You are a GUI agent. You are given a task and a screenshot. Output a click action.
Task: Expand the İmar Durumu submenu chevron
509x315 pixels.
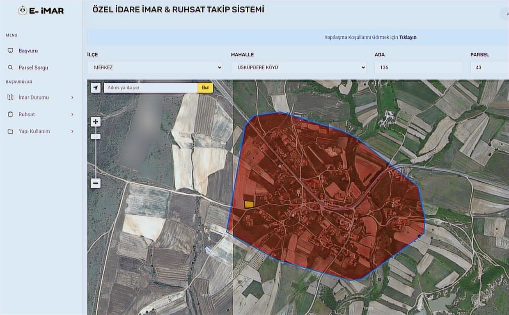[72, 97]
